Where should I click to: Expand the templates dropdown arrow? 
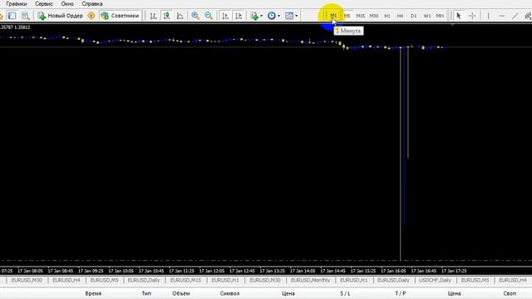point(297,16)
